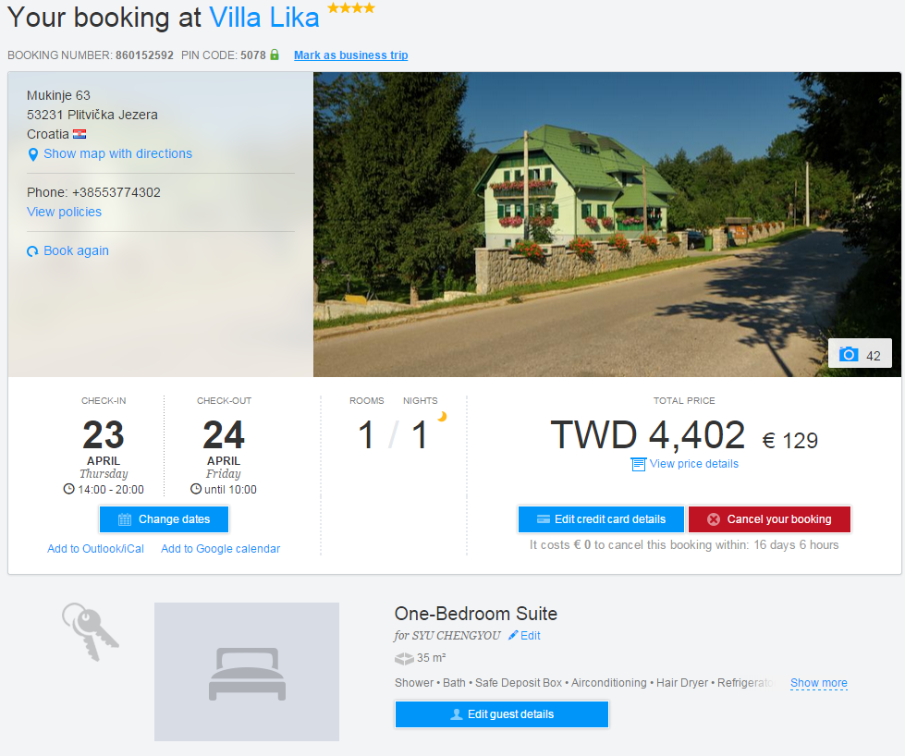Screen dimensions: 905x756
Task: Click Edit credit card details button
Action: [601, 519]
